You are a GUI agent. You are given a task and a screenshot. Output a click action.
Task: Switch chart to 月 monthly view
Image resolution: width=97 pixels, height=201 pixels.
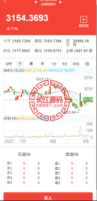pyautogui.click(x=42, y=64)
